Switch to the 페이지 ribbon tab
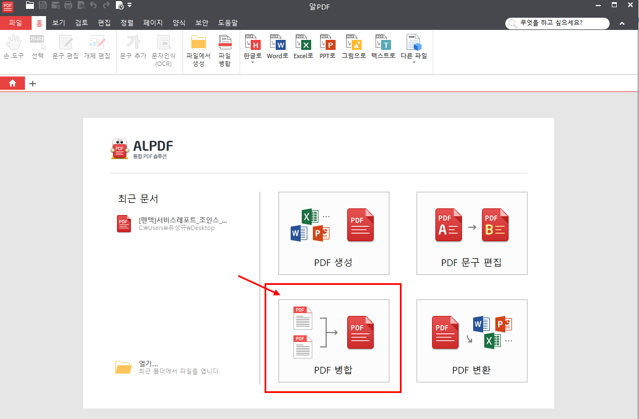The width and height of the screenshot is (639, 419). (x=153, y=23)
